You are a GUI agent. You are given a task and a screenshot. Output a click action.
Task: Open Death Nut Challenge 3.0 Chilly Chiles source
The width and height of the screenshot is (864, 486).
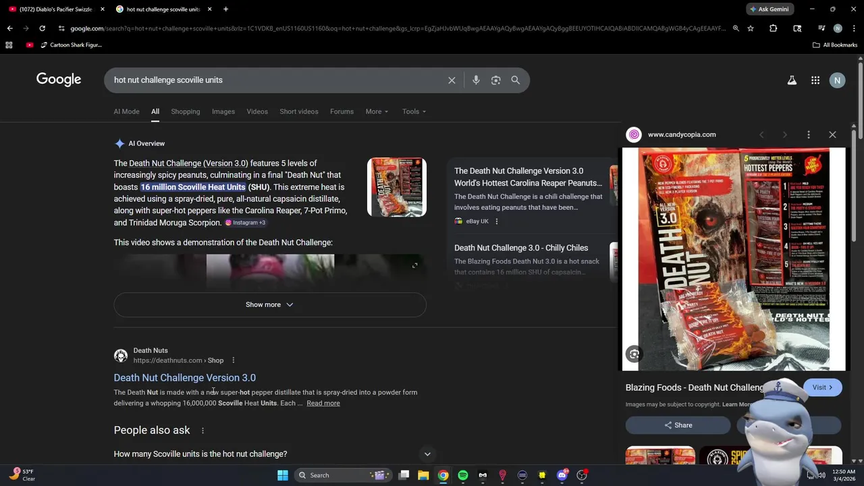coord(521,248)
